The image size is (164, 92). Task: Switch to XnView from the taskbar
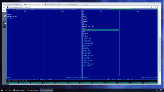click(x=33, y=90)
